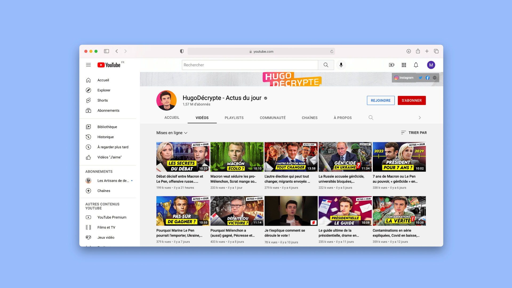Expand the Mises en ligne dropdown
Viewport: 512px width, 288px height.
(x=172, y=133)
